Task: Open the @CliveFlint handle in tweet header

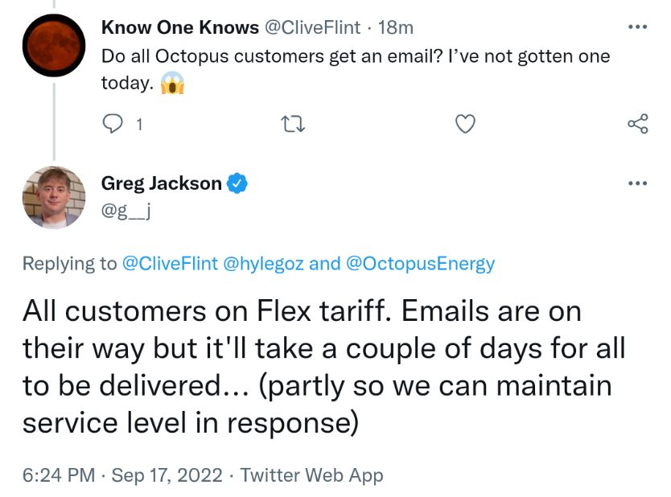Action: [x=312, y=27]
